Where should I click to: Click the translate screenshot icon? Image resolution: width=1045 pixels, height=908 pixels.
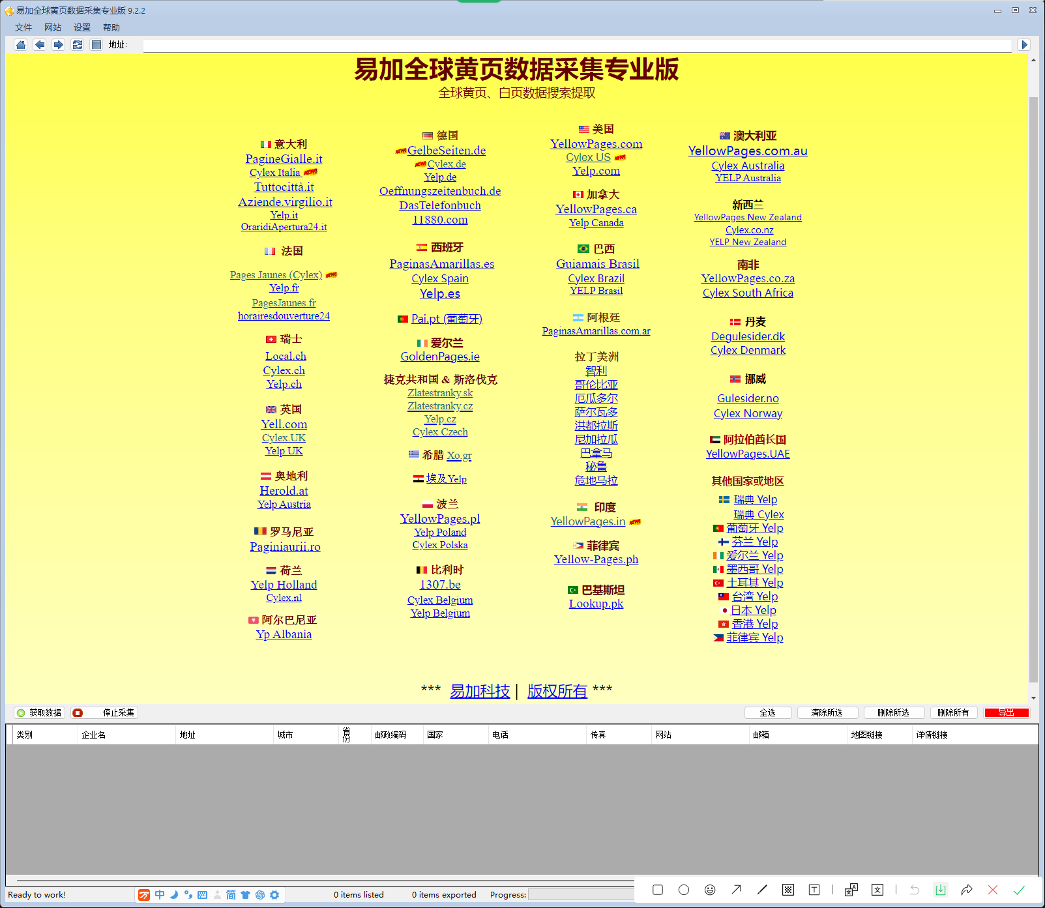coord(851,890)
